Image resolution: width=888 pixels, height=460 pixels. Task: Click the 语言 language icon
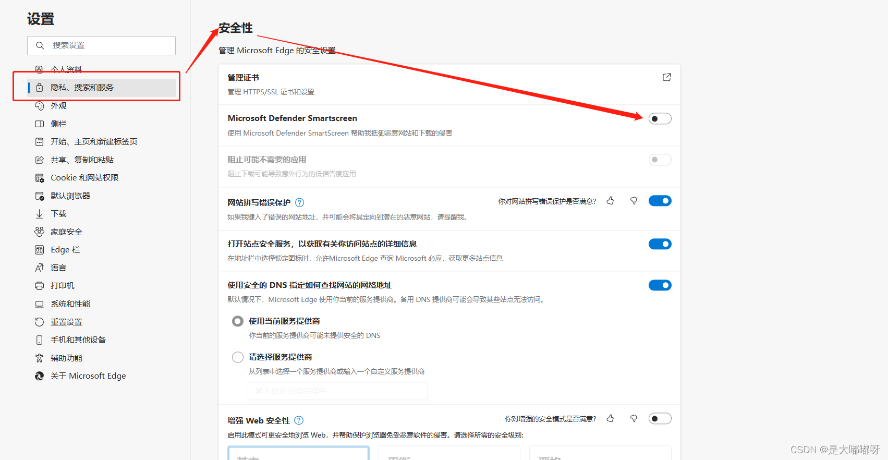[x=39, y=268]
